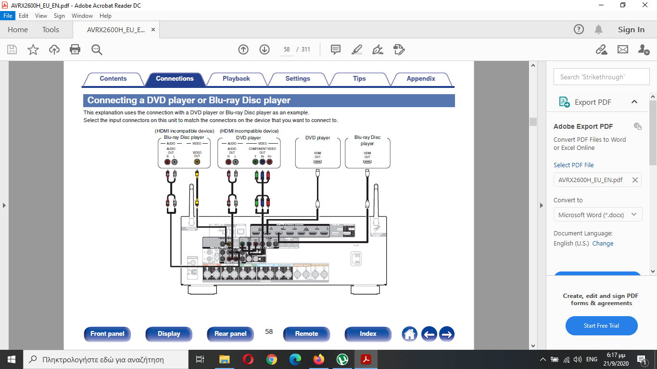The image size is (657, 369).
Task: Click the Start Free Trial button
Action: 601,326
